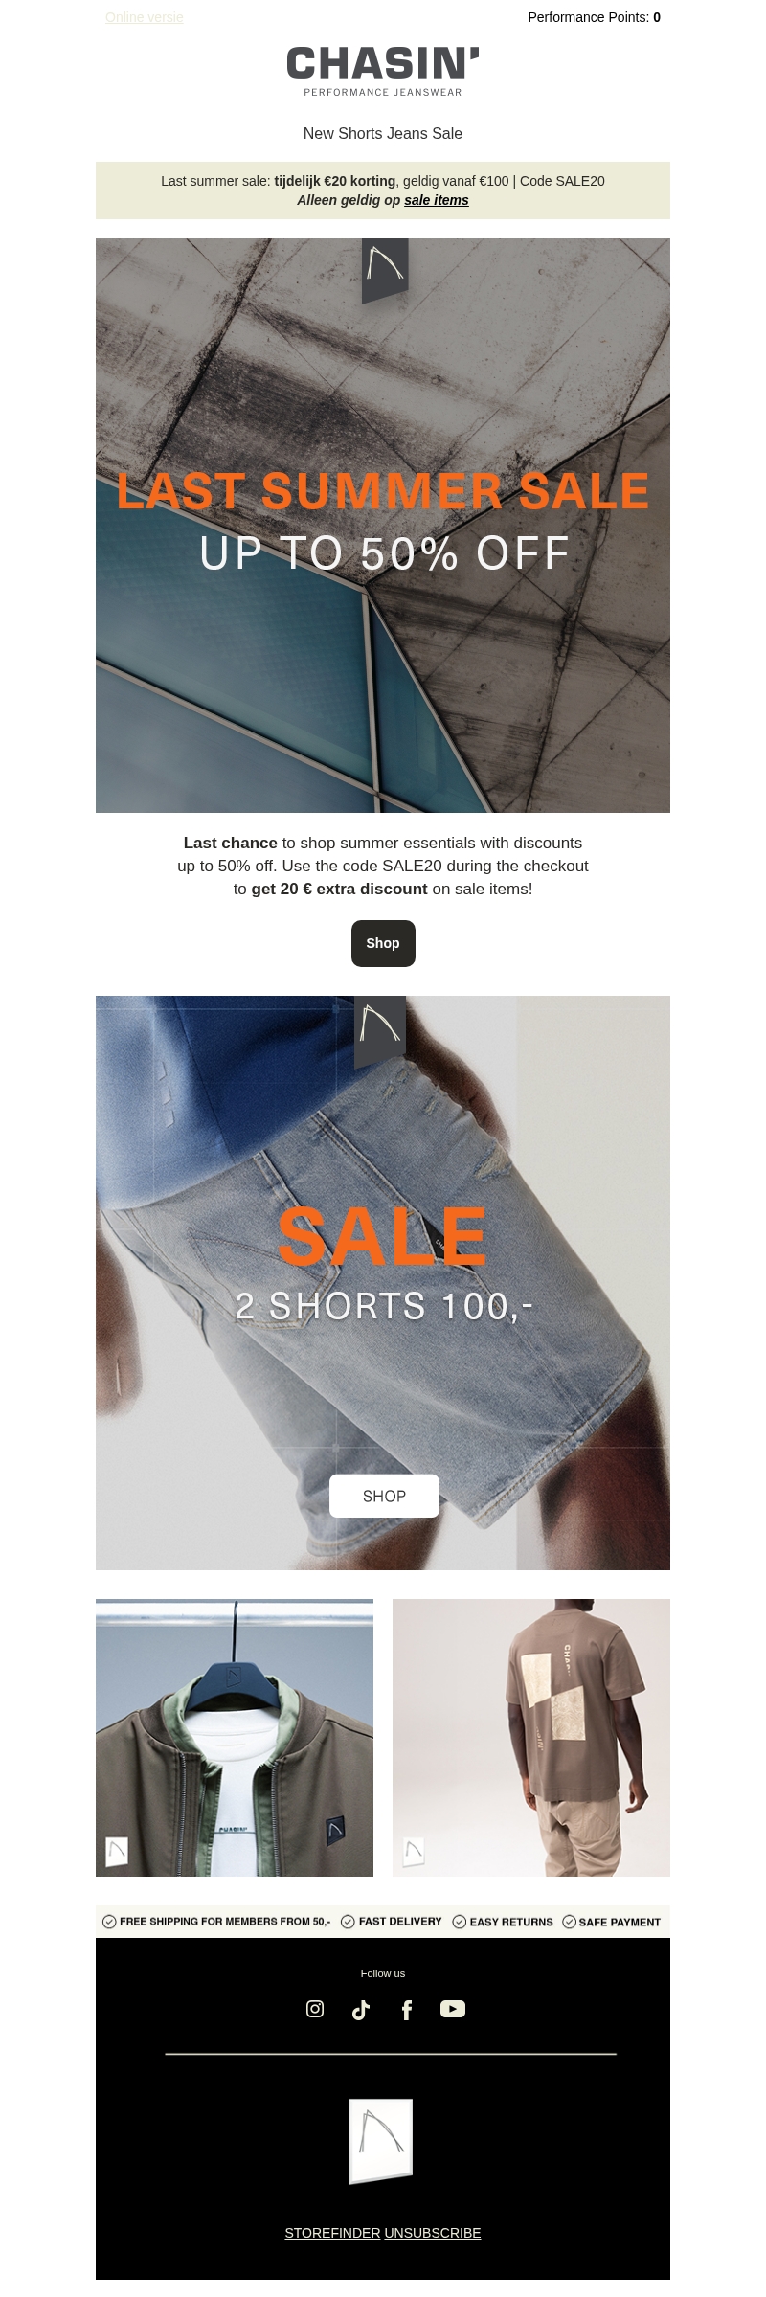Open the bomber jacket product image
This screenshot has width=766, height=2297.
(235, 1737)
